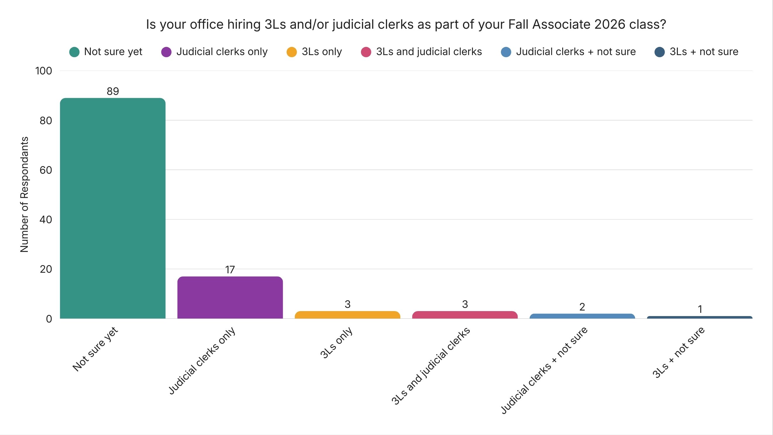The width and height of the screenshot is (773, 435).
Task: Select the dark blue '3Ls + not sure' bar
Action: (700, 317)
